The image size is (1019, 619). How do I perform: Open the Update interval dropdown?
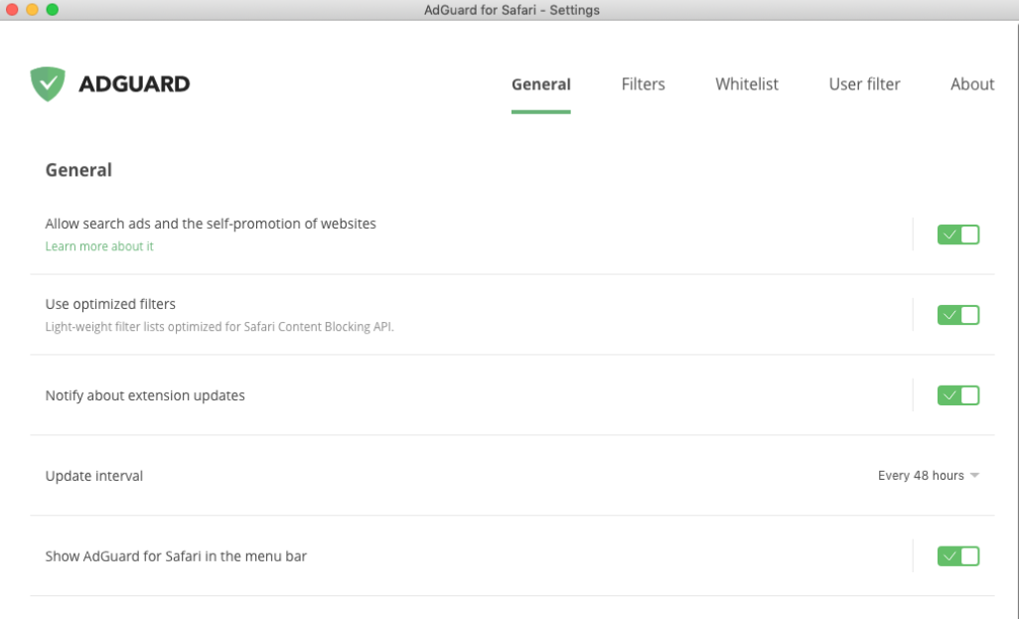click(x=928, y=476)
